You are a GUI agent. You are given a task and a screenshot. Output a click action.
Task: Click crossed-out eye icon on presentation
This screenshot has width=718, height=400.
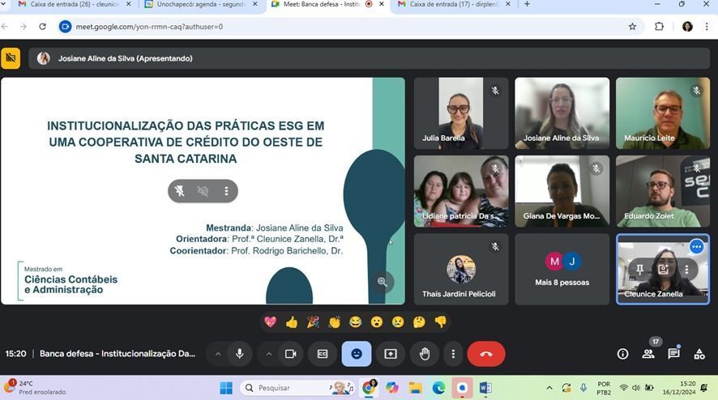(x=203, y=191)
